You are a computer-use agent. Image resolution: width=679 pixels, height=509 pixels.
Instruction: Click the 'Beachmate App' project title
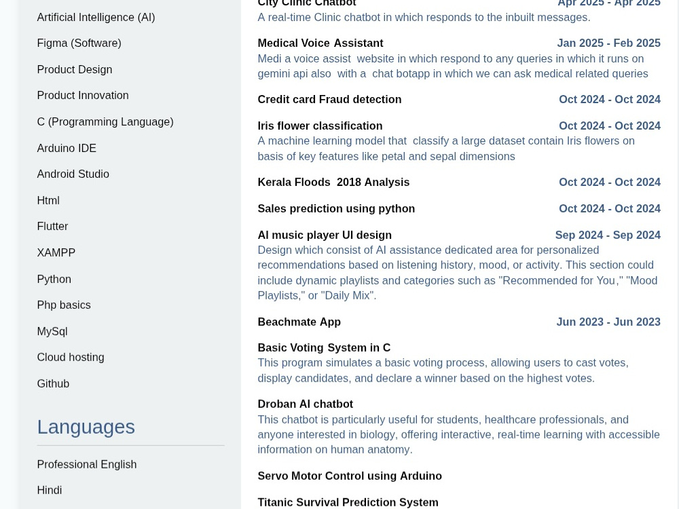pyautogui.click(x=299, y=322)
